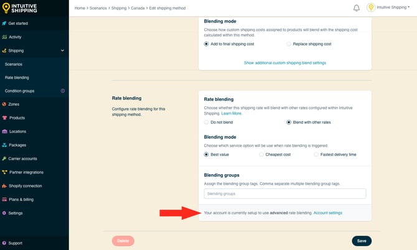The image size is (417, 250).
Task: Open Learn More link
Action: point(232,113)
